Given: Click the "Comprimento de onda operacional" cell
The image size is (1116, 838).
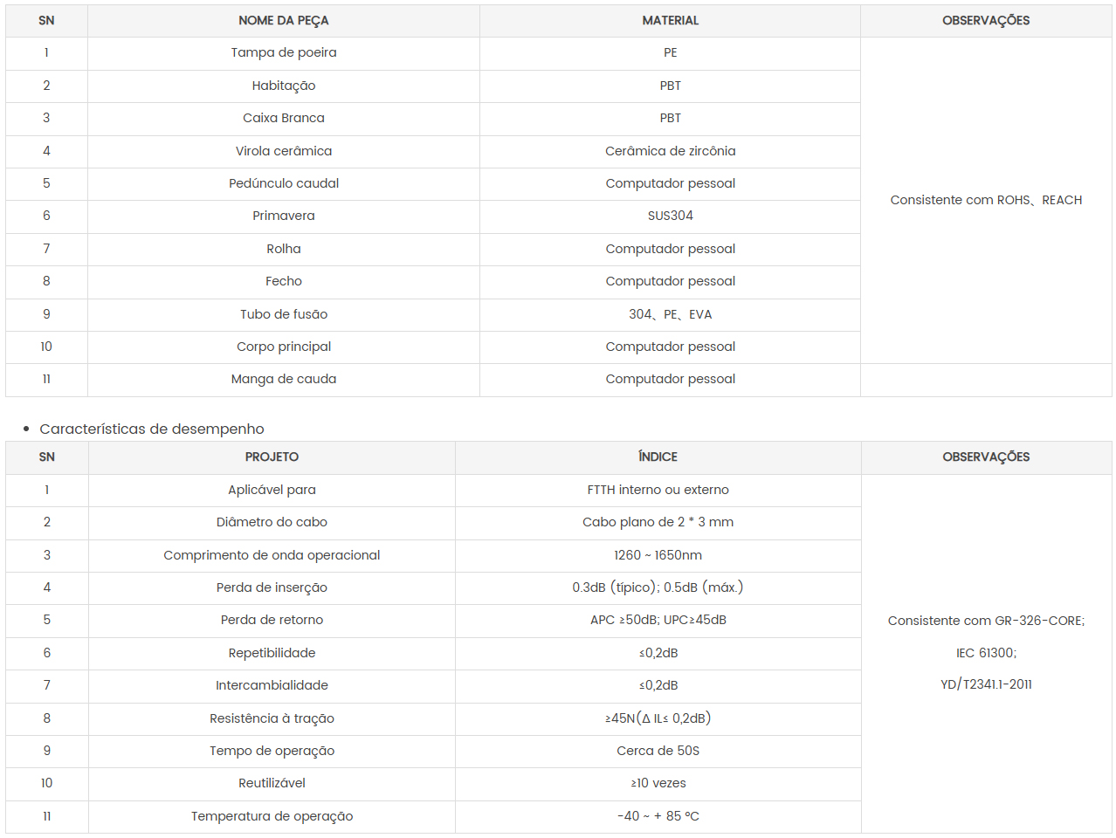Looking at the screenshot, I should point(272,555).
